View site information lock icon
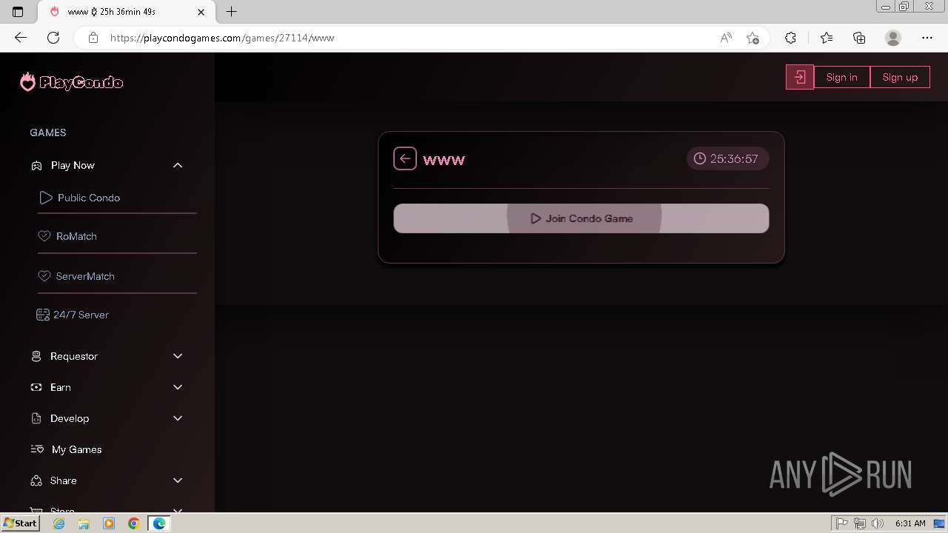This screenshot has height=533, width=948. [93, 38]
